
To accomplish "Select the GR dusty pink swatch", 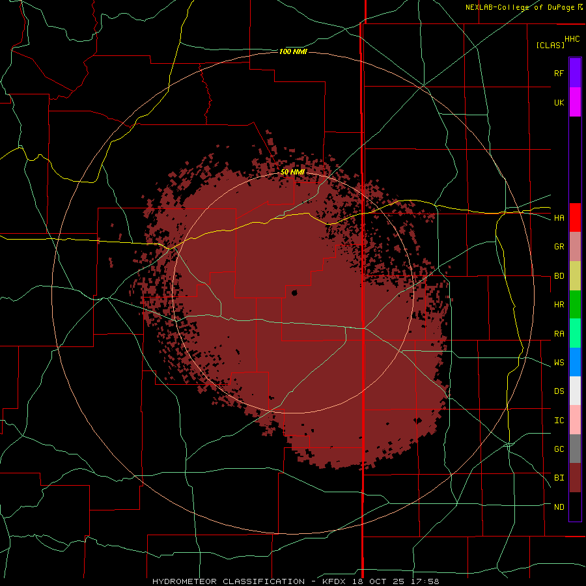I will tap(575, 247).
